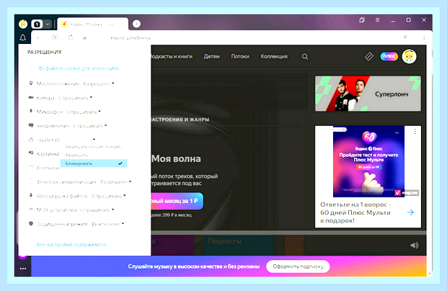The height and width of the screenshot is (291, 447).
Task: Switch to the Yandex Music tab
Action: pos(92,24)
